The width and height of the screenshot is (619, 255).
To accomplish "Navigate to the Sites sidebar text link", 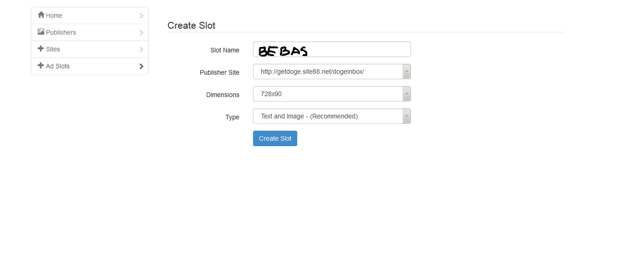I will pos(53,49).
